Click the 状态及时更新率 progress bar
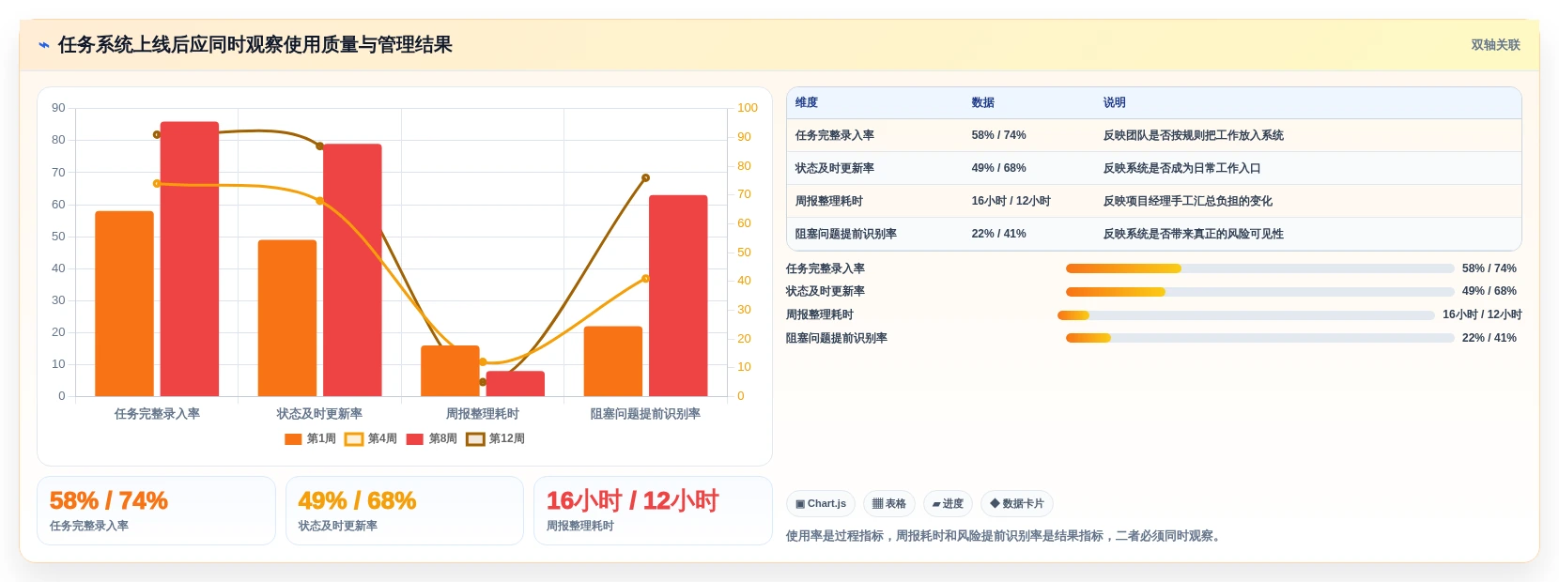The image size is (1559, 582). [x=1259, y=292]
